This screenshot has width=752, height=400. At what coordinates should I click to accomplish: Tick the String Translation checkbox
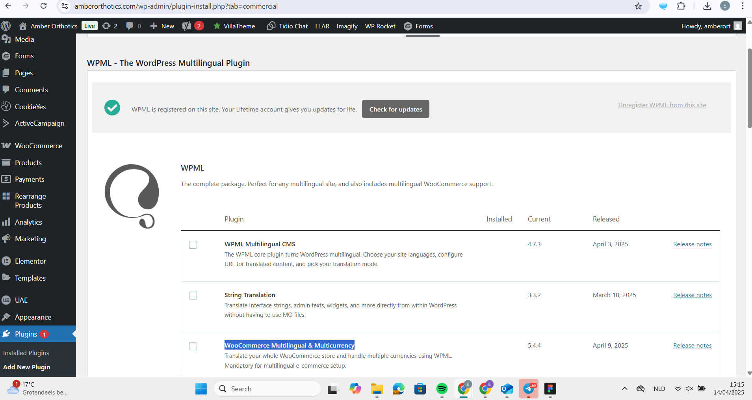coord(193,296)
